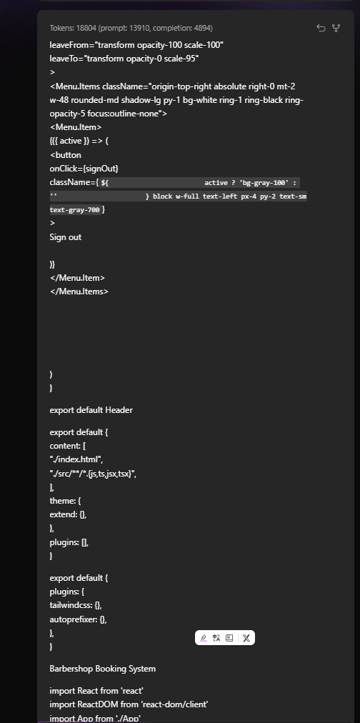The image size is (360, 723).
Task: Open the dictionary book icon
Action: tap(229, 638)
